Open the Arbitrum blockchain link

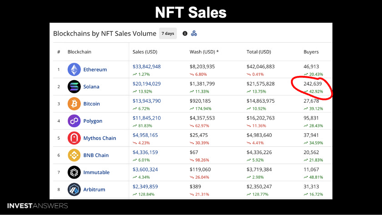pos(94,190)
